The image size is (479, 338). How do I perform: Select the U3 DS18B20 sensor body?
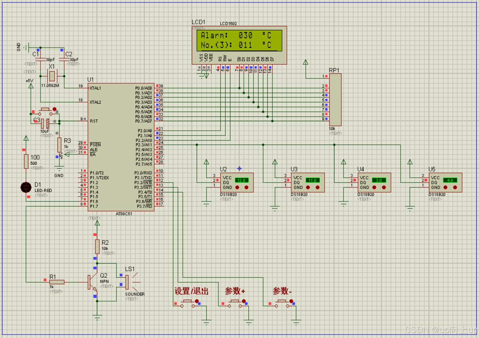[x=308, y=182]
